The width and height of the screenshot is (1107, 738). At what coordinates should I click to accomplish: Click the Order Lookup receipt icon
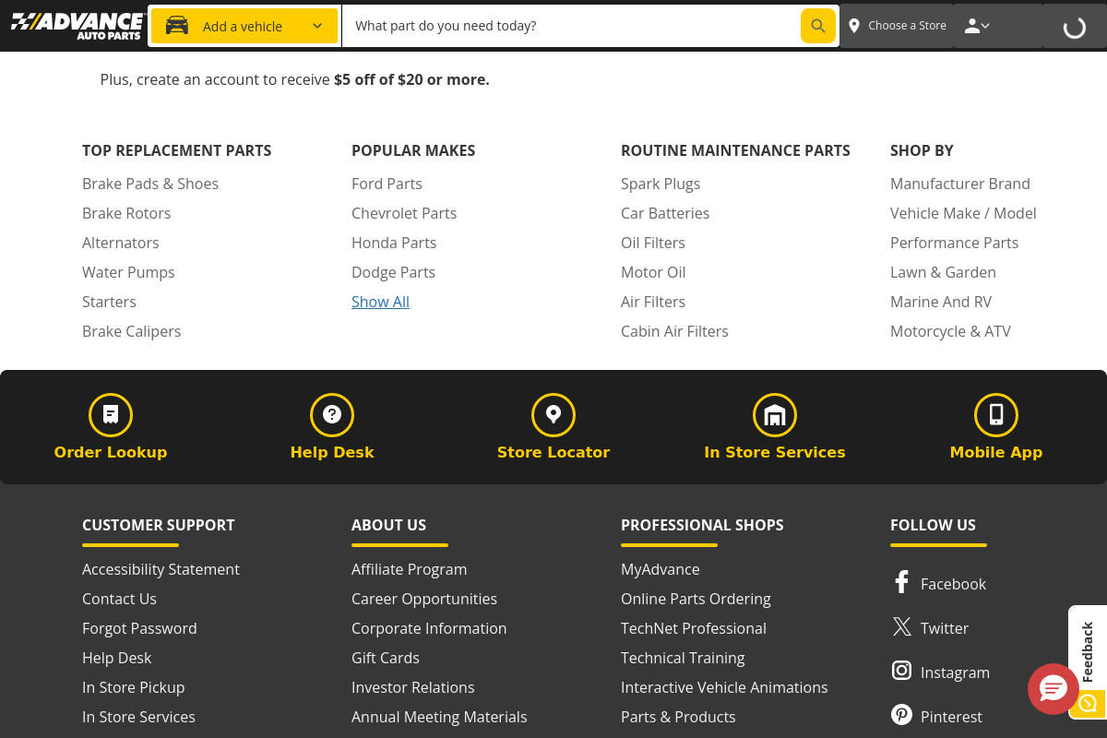pos(111,415)
